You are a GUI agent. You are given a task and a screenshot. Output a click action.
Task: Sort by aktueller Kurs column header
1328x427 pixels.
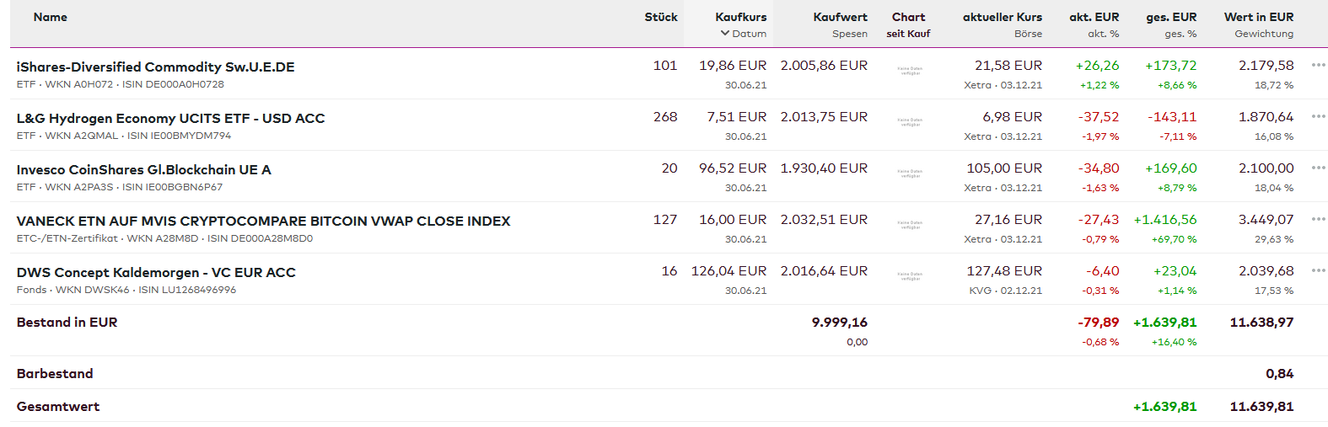[1002, 17]
